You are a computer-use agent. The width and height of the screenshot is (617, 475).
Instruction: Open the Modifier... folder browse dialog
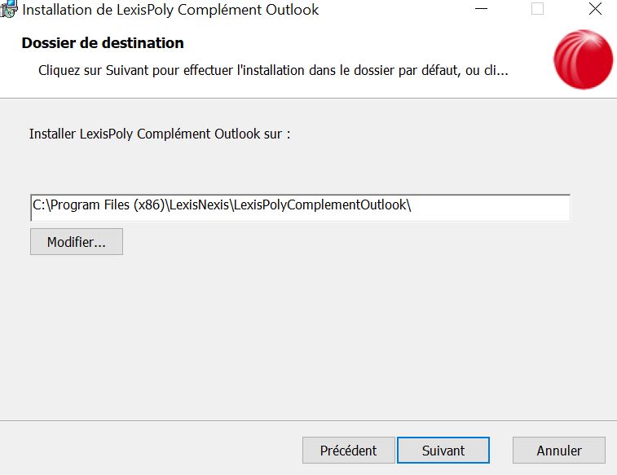(x=77, y=241)
